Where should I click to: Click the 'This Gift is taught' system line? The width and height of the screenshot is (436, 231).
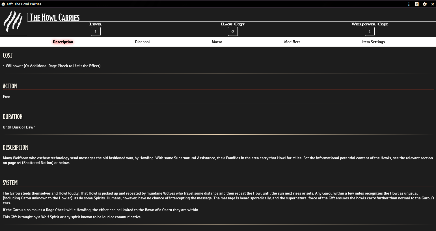click(x=72, y=217)
